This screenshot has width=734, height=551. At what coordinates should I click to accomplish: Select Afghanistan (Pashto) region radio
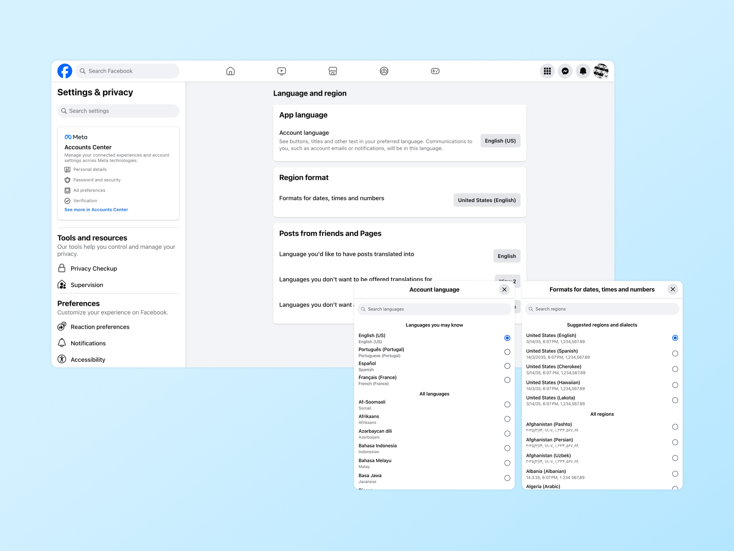(675, 427)
